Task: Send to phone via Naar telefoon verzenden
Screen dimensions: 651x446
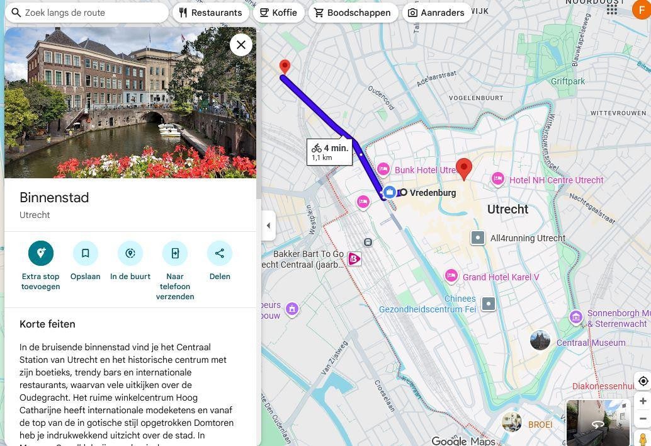Action: tap(175, 253)
